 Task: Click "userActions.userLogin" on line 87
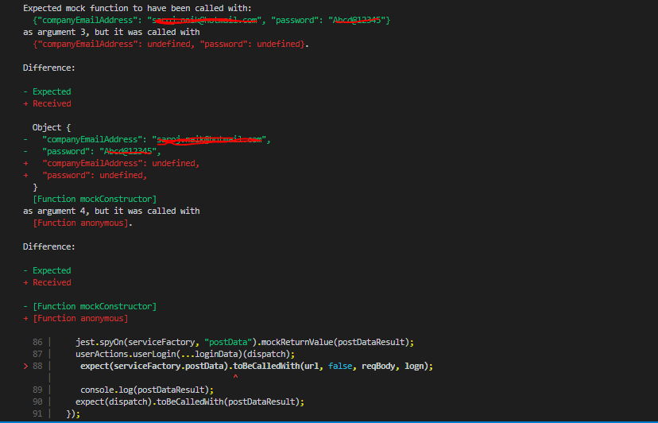click(126, 354)
